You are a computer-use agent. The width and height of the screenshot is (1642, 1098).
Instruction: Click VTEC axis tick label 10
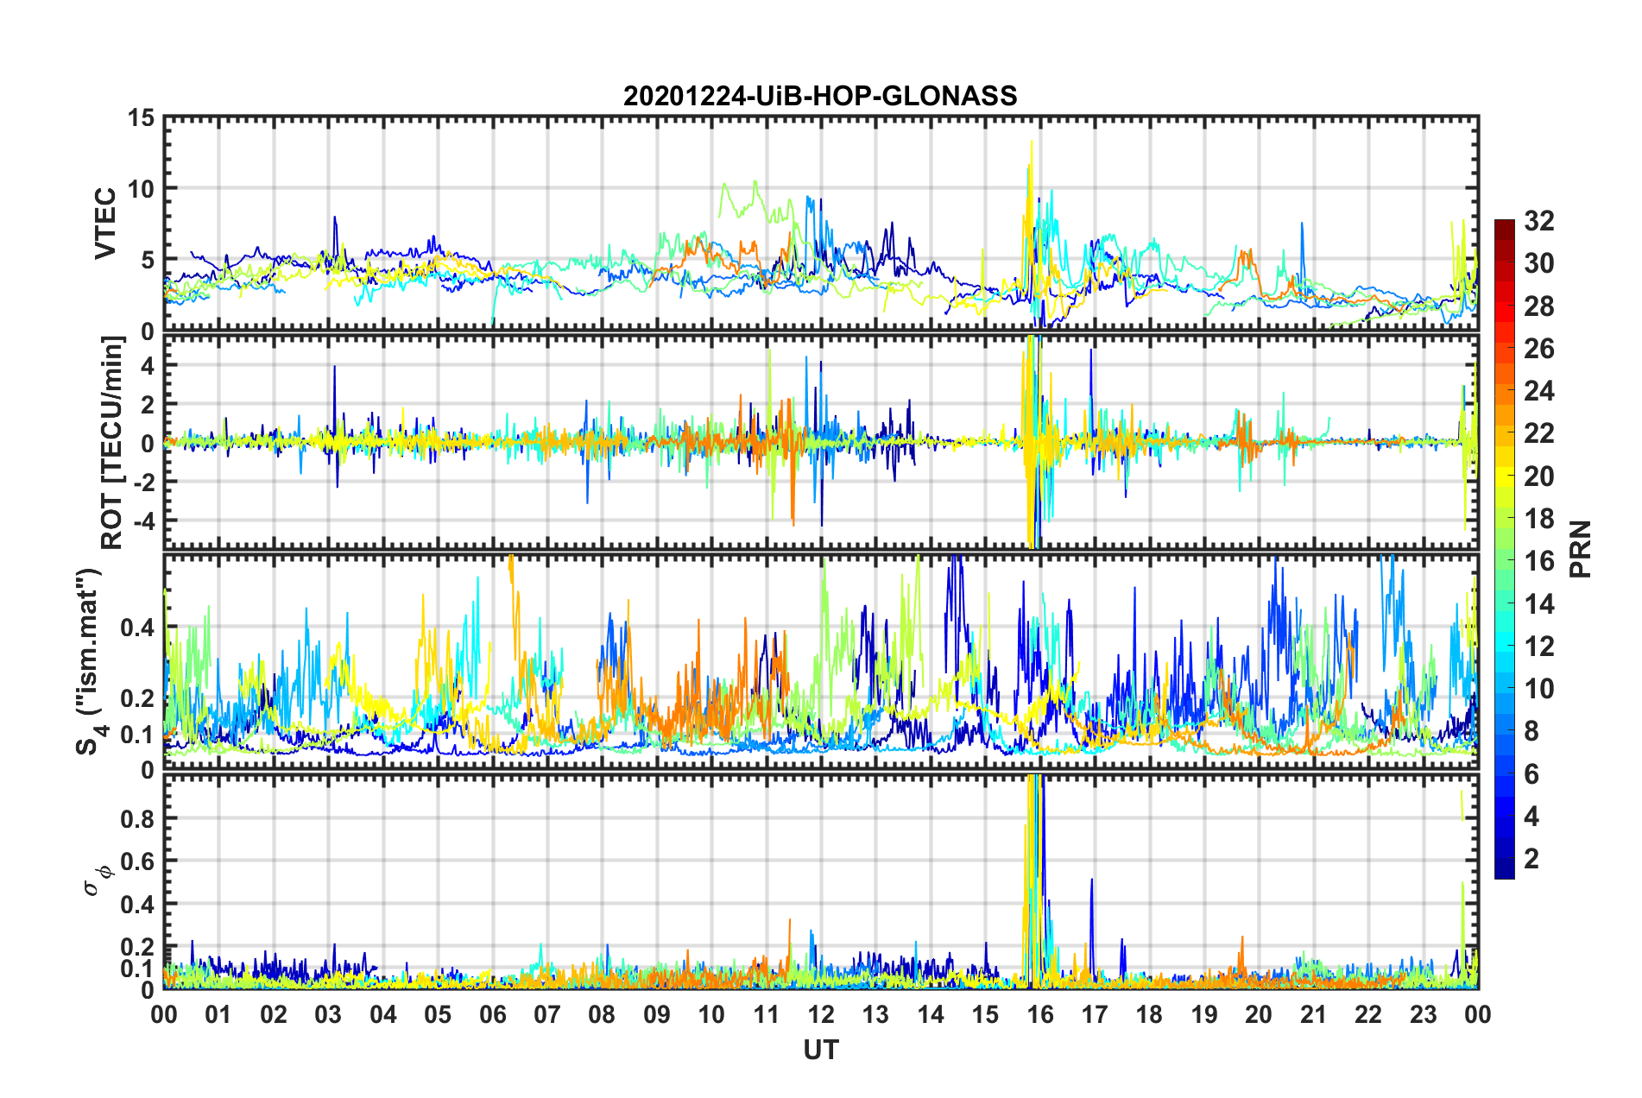[x=141, y=188]
